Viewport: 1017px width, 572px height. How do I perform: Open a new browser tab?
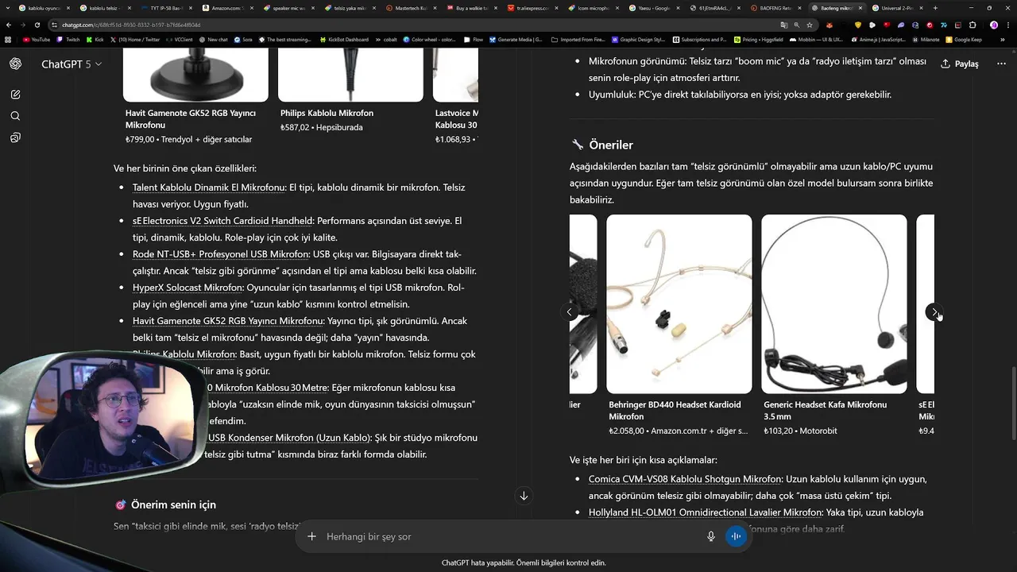click(x=934, y=8)
